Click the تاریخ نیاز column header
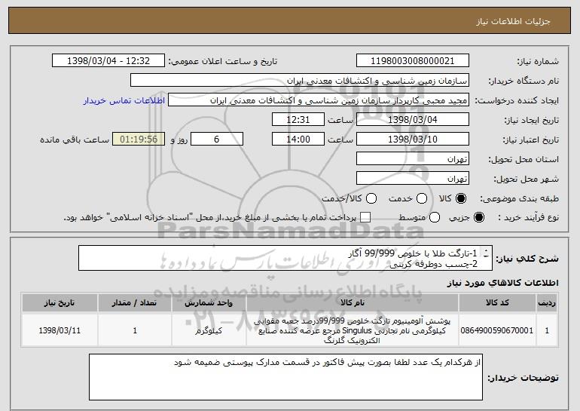This screenshot has height=411, width=580. tap(60, 303)
